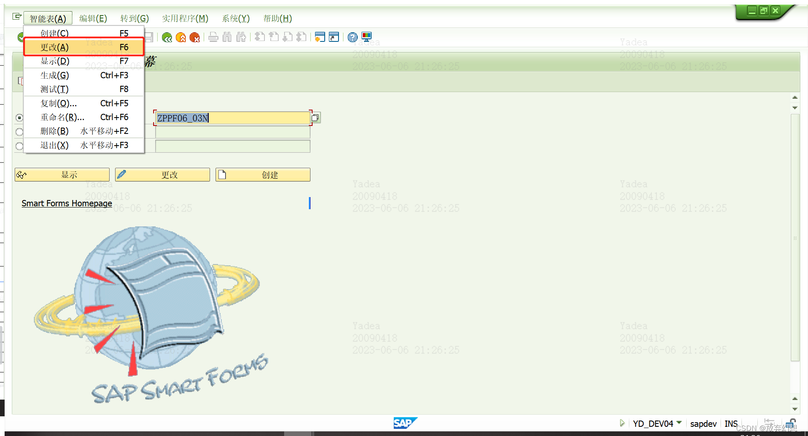
Task: Open the 帮助(H) menu
Action: [x=277, y=18]
